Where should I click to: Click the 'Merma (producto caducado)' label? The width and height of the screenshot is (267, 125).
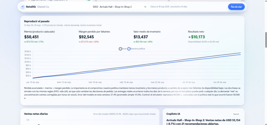pyautogui.click(x=39, y=32)
